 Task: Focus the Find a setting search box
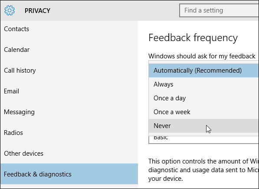click(219, 10)
